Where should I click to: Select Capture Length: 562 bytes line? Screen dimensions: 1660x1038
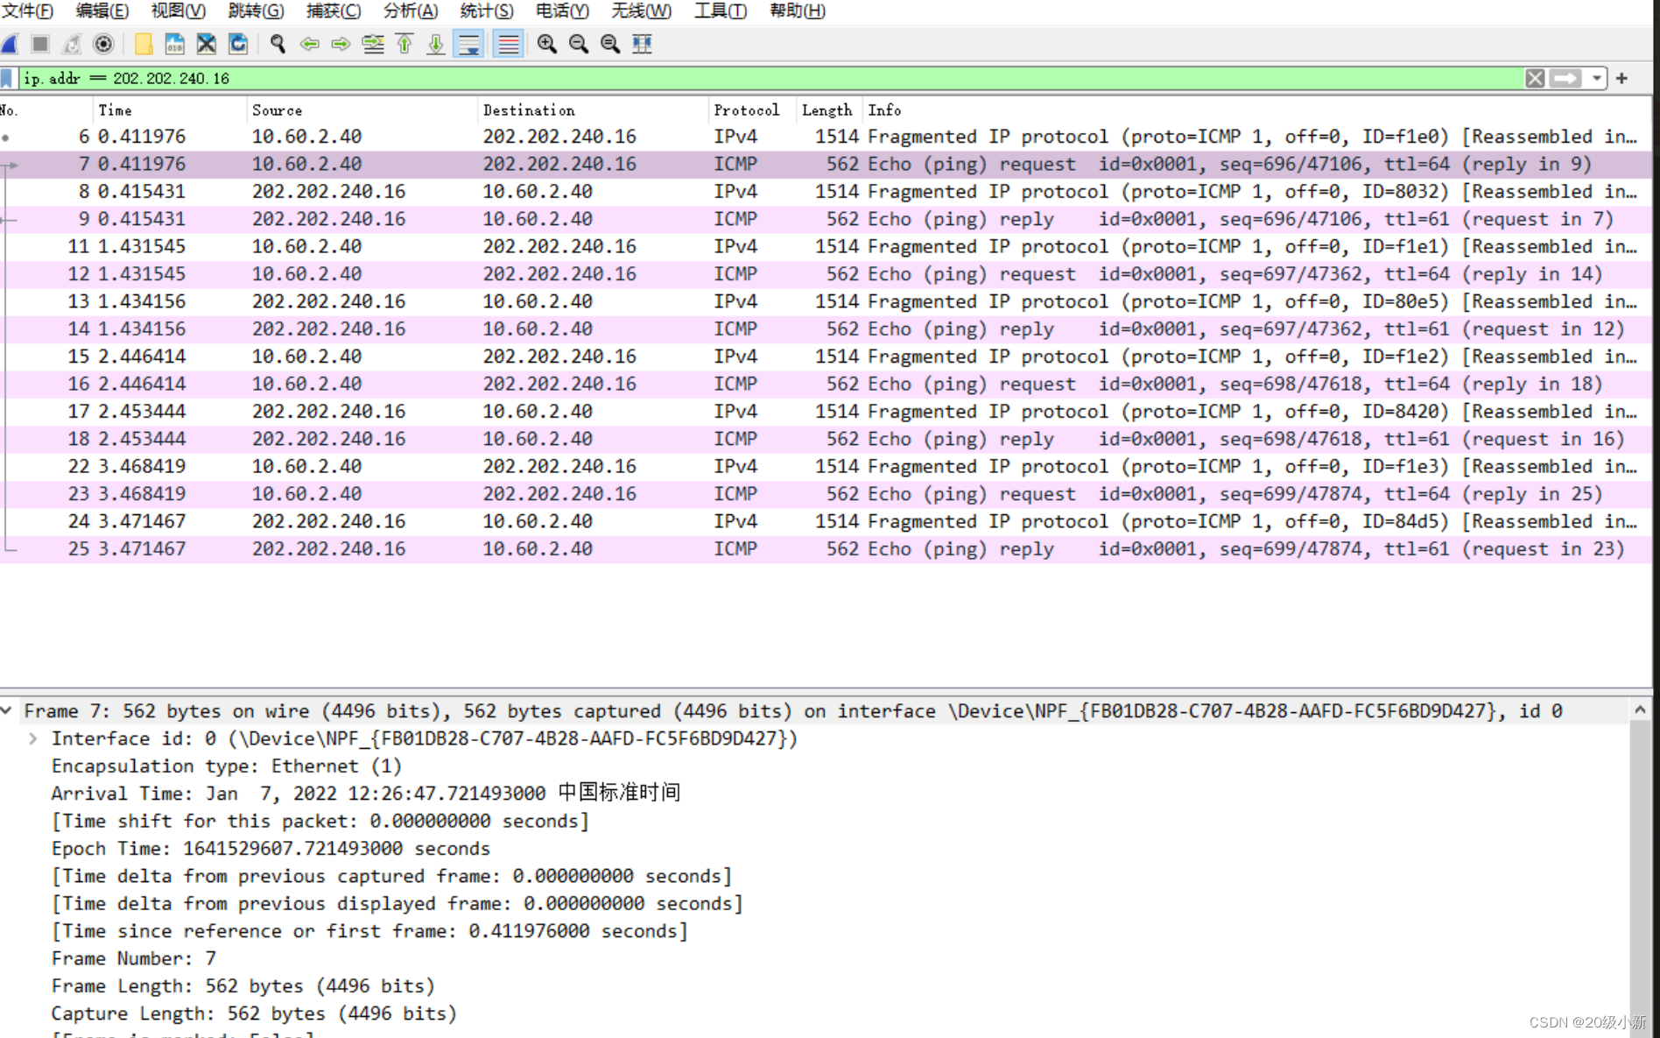[x=254, y=1013]
